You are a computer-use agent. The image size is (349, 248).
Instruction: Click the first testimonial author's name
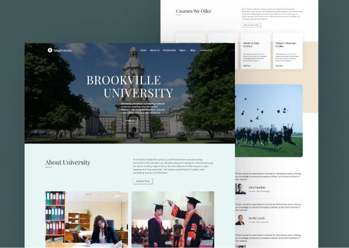pyautogui.click(x=257, y=187)
